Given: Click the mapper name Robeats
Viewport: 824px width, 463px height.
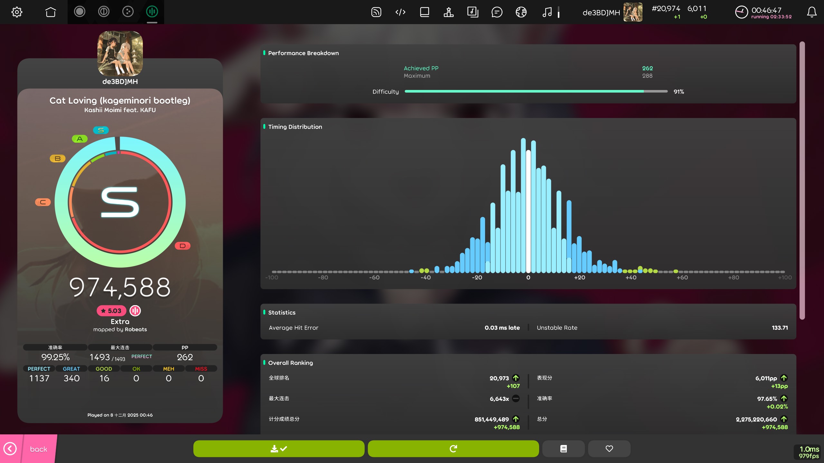Looking at the screenshot, I should click(x=136, y=330).
